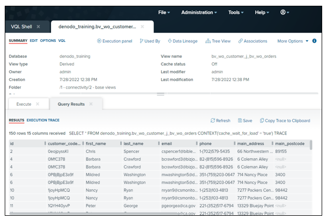Open the Help menu
The image size is (329, 221).
[x=262, y=13]
